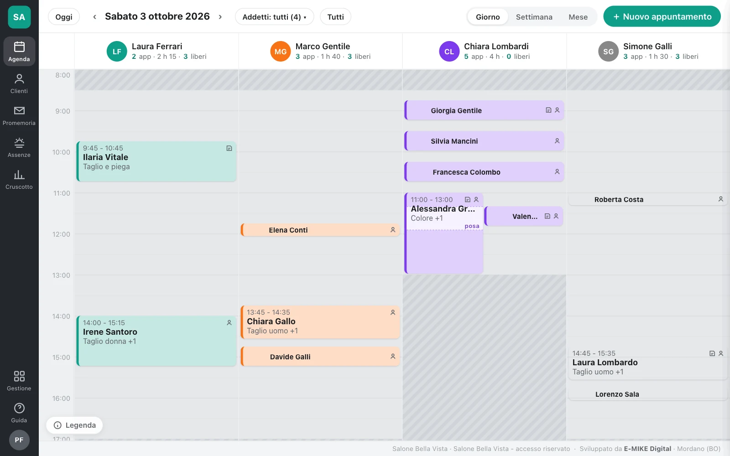Open the Valen... appointment block
The width and height of the screenshot is (730, 456).
tap(523, 216)
